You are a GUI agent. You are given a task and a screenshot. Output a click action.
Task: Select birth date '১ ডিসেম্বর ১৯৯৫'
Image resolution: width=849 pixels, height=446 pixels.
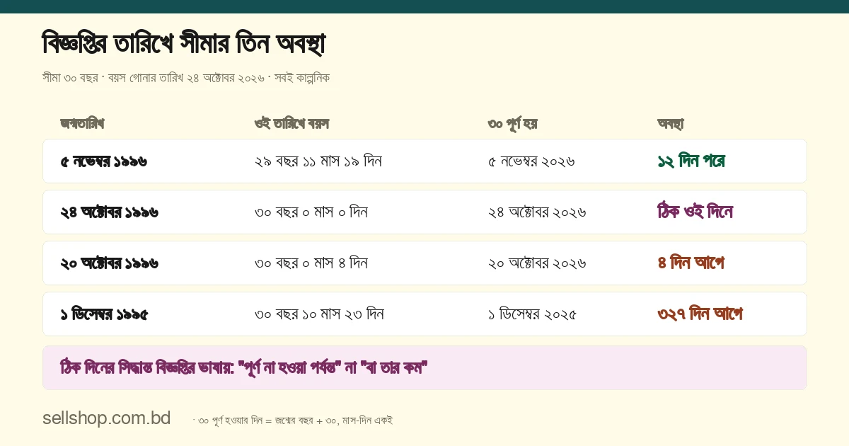pos(104,314)
